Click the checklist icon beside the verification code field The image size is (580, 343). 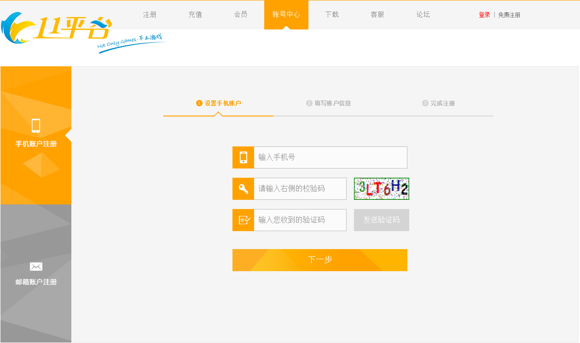243,220
